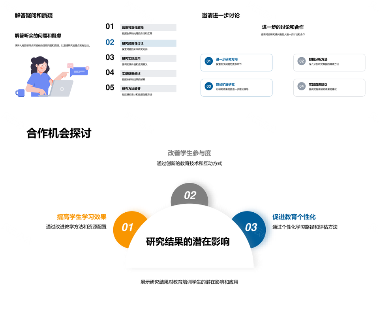
Task: Click the 邀请进一步讨论 slide title
Action: [221, 16]
